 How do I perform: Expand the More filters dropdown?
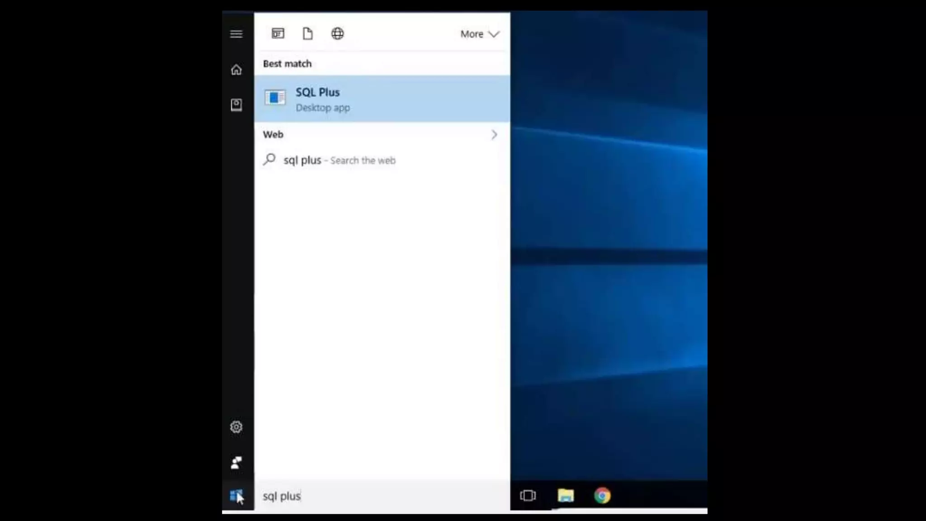[479, 34]
